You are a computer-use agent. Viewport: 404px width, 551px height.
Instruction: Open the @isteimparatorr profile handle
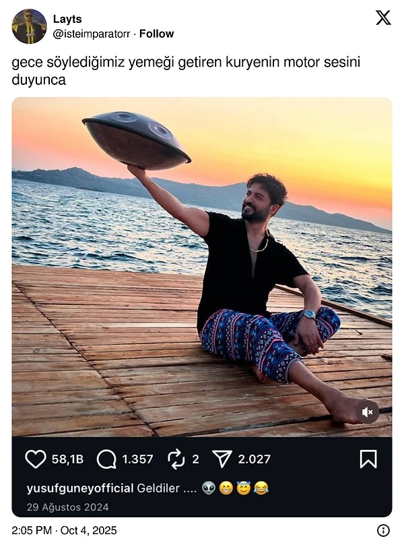91,32
